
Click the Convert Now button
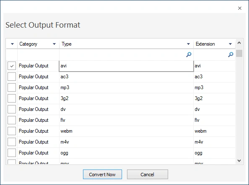point(102,175)
